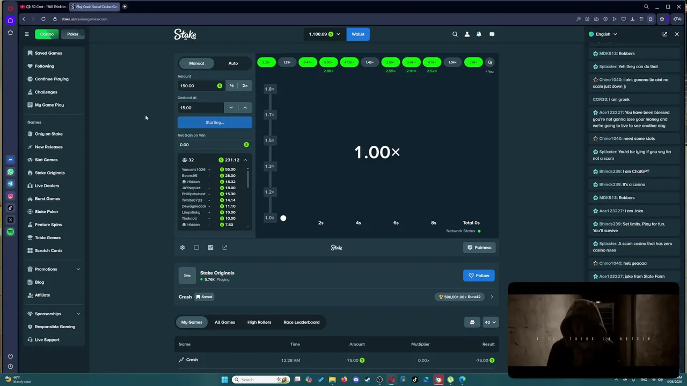
Task: Open Instagram in browser sidebar
Action: (x=10, y=196)
